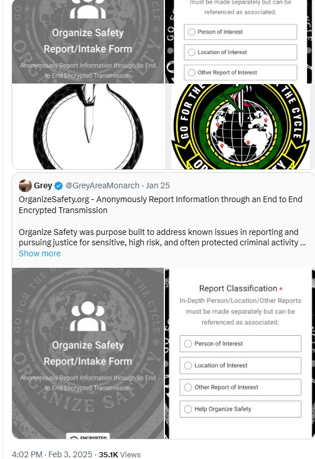
Task: Open the Grey display name link
Action: [x=43, y=185]
